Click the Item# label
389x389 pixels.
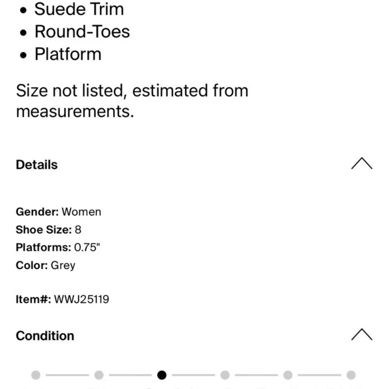33,300
